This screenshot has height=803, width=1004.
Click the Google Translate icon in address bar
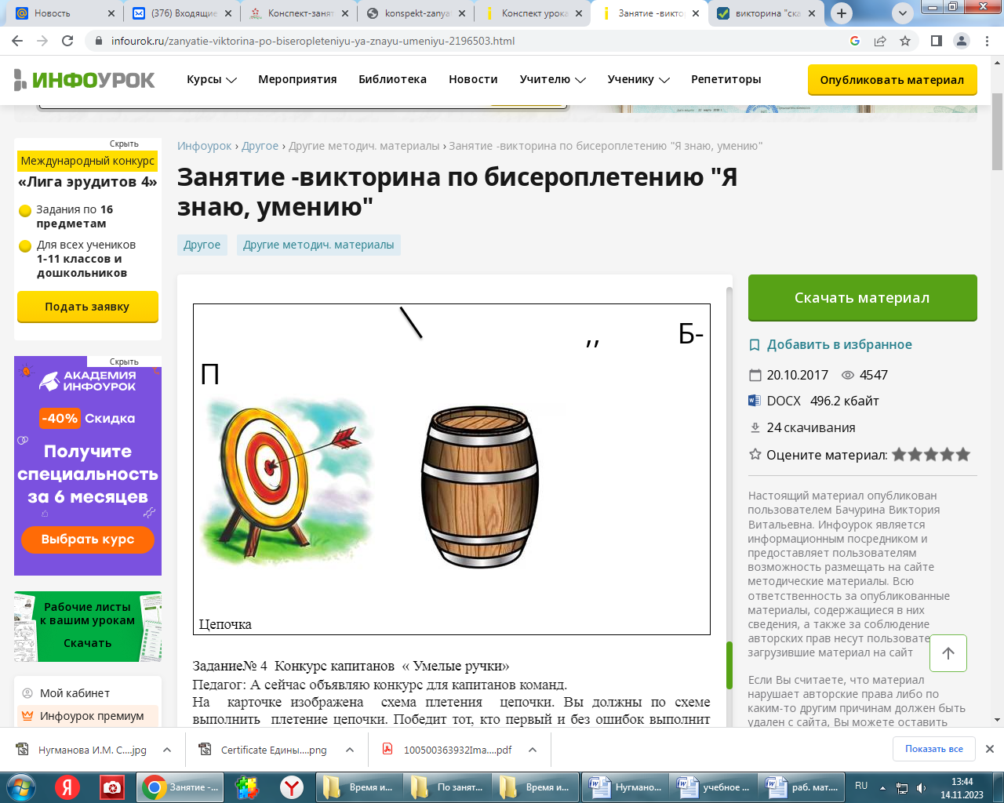click(x=855, y=41)
